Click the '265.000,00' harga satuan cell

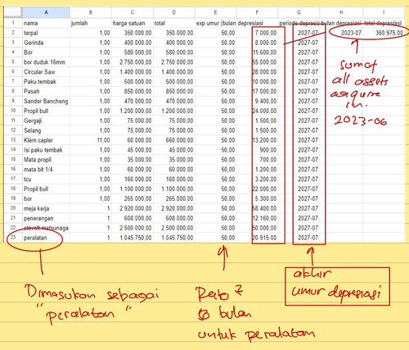coord(133,198)
